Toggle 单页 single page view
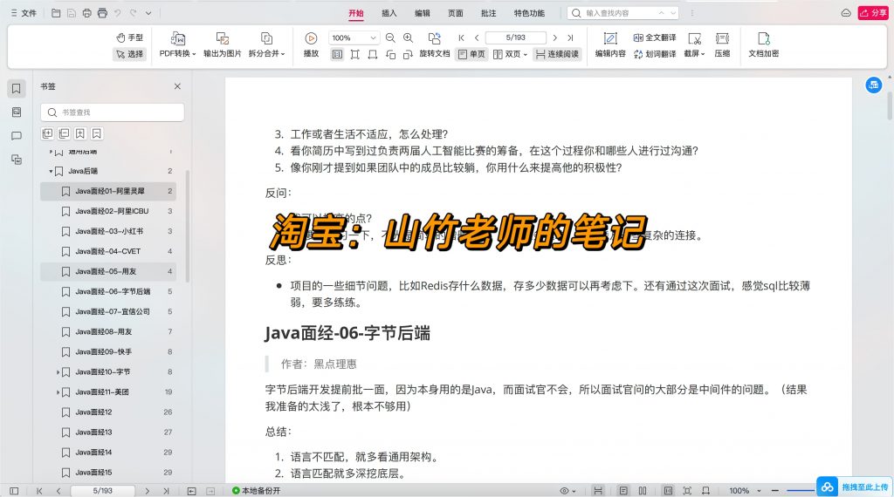 pos(471,54)
